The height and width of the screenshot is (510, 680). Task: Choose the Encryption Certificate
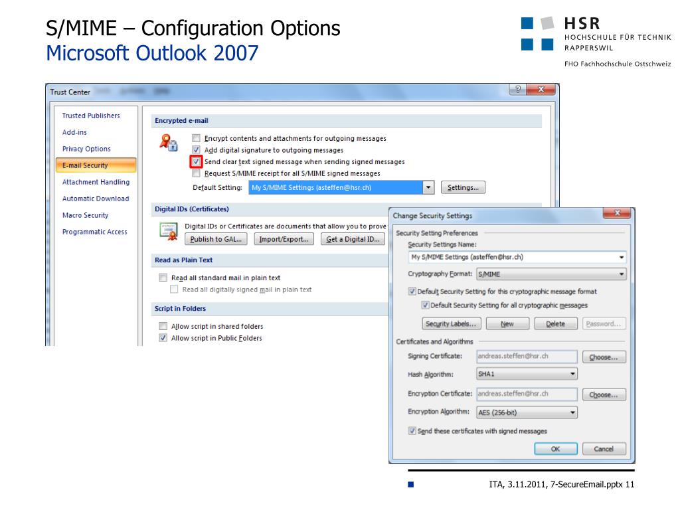[604, 394]
